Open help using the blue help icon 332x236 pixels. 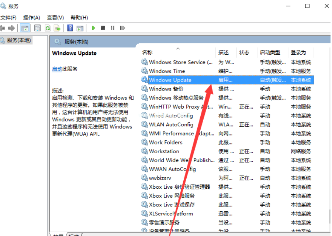tap(70, 28)
